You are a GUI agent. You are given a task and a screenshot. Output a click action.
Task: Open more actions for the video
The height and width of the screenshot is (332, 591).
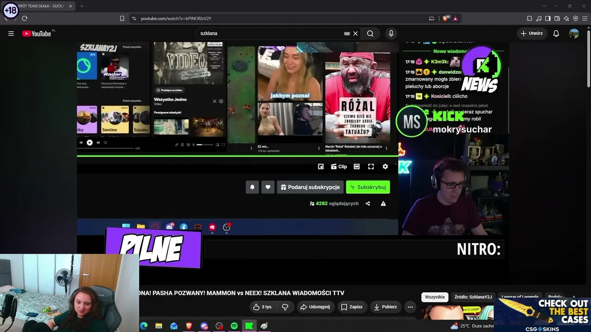[x=410, y=307]
